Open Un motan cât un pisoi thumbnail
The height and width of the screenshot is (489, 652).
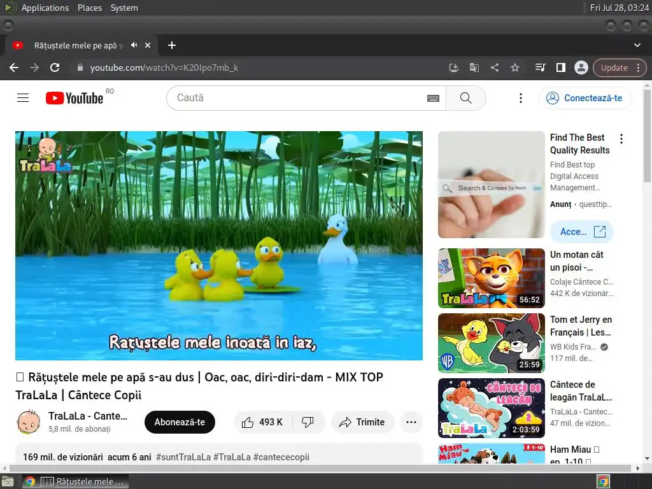point(491,278)
